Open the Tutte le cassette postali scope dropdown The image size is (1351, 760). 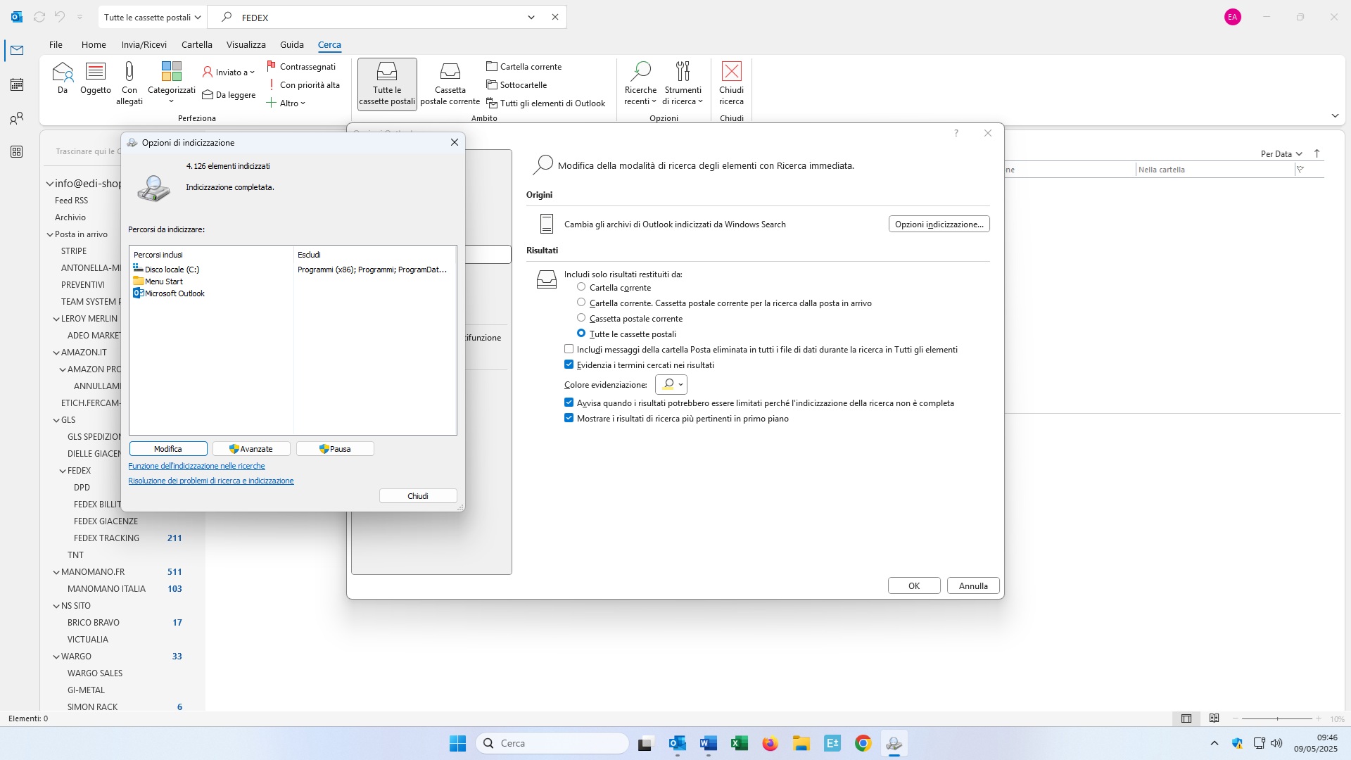point(153,17)
